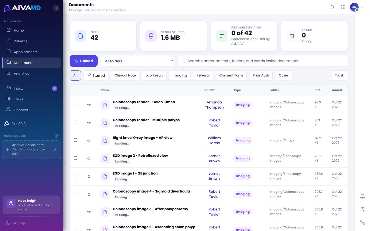Star the Colonoscopy render - Colon lumen document
The image size is (370, 231).
pos(89,105)
